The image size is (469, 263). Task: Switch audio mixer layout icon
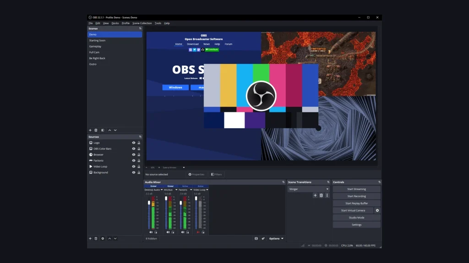point(256,238)
